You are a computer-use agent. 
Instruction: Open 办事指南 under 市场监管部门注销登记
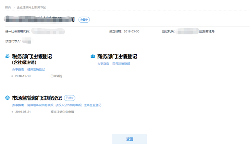(18, 105)
